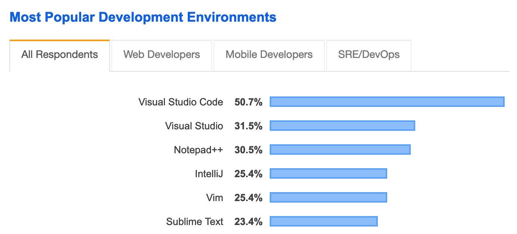
Task: Click the Visual Studio label beside 31.5%
Action: point(194,126)
